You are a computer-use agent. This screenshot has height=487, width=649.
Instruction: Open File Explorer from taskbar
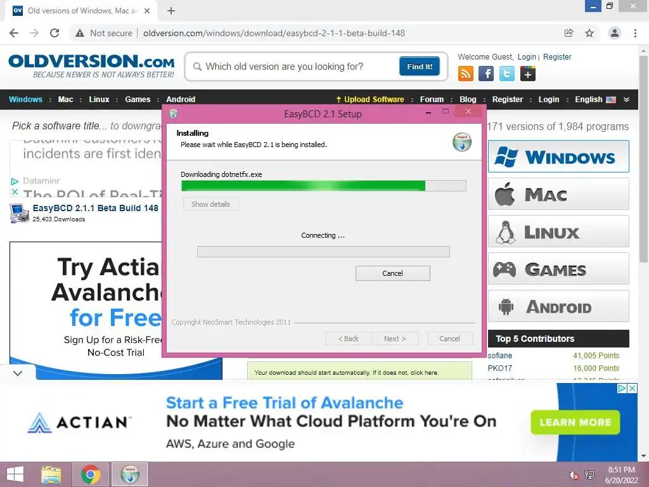click(51, 474)
